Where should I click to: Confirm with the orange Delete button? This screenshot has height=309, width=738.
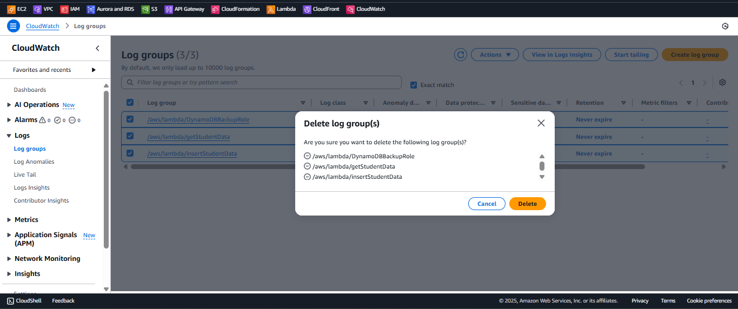pyautogui.click(x=528, y=204)
